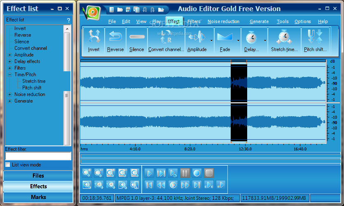344x206 pixels.
Task: Click the Play loop button
Action: pos(173,173)
